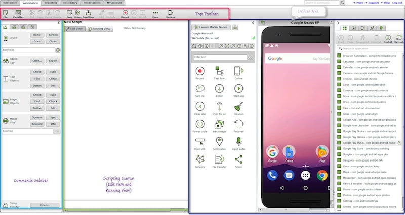Tap the Google search bar on phone

point(298,59)
